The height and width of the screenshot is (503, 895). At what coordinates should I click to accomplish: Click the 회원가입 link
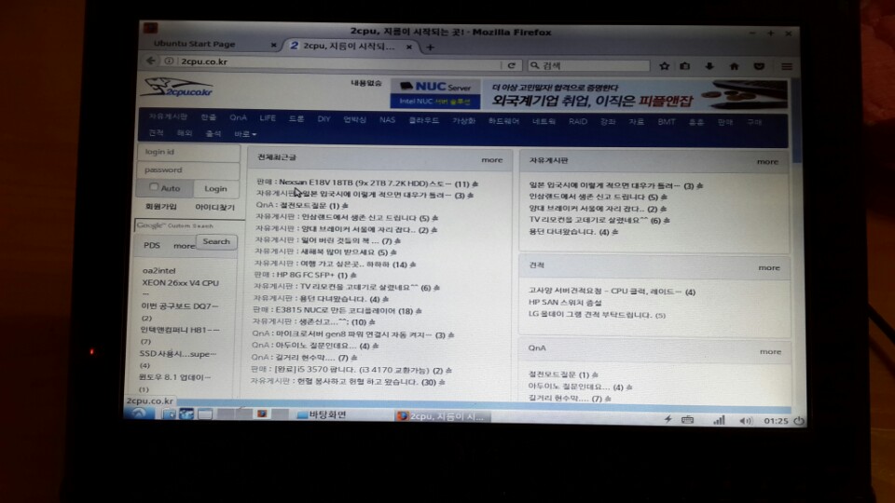[161, 207]
